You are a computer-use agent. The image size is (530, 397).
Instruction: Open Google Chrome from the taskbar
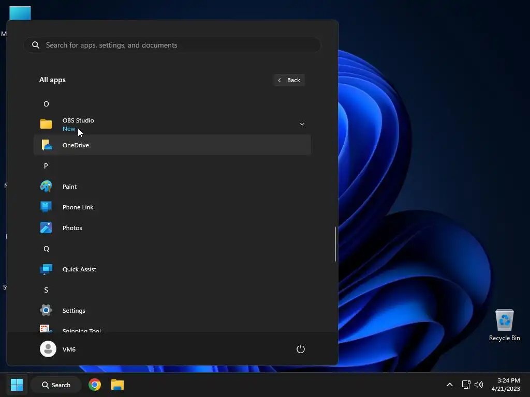coord(95,385)
